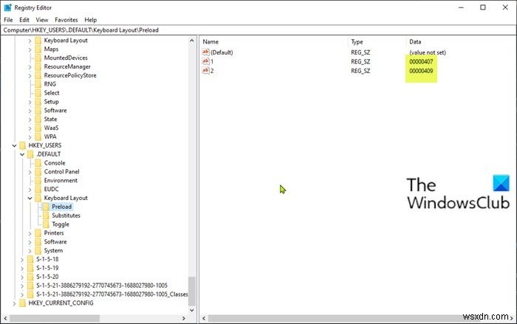Click the Maps folder icon
Image resolution: width=517 pixels, height=324 pixels.
(x=38, y=49)
